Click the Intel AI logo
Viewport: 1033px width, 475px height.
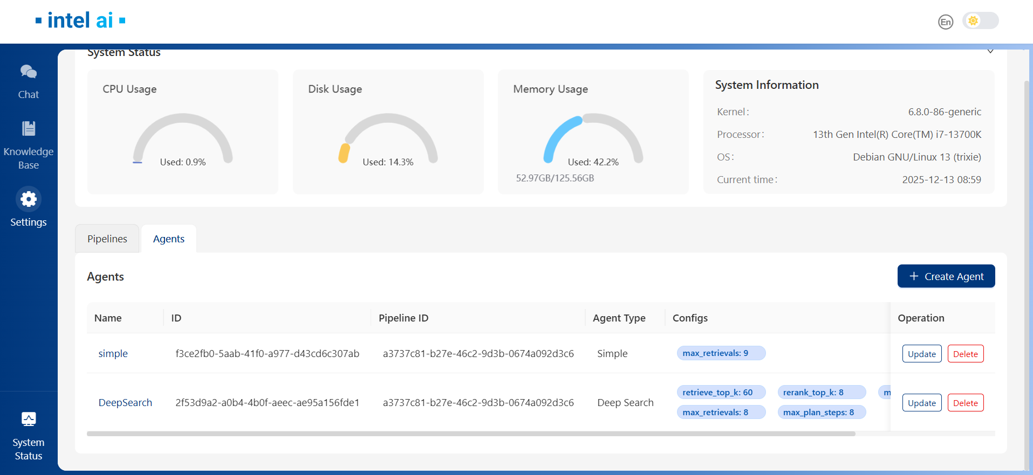click(80, 20)
